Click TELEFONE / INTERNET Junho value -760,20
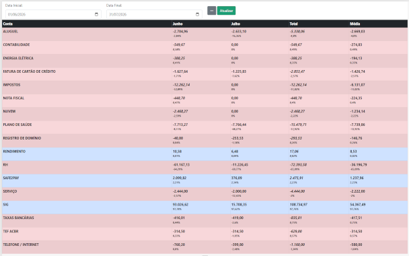 (x=179, y=245)
